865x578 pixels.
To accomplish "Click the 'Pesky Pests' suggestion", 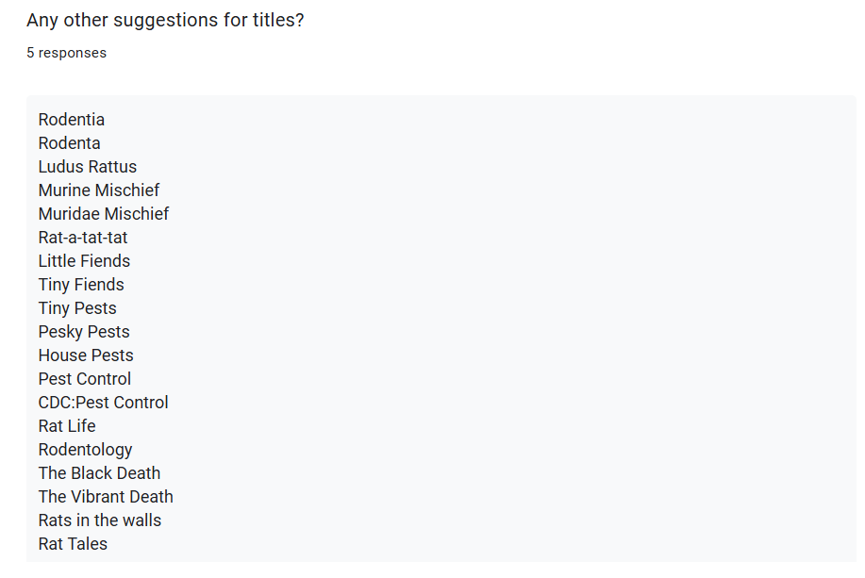I will tap(84, 332).
